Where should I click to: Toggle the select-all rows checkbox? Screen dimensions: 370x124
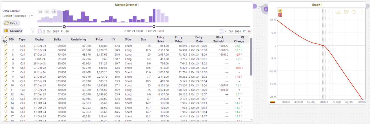click(5, 37)
